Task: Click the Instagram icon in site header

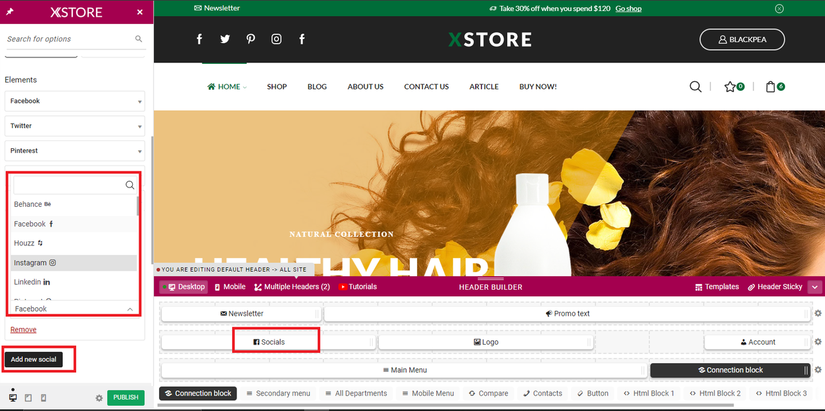Action: [x=277, y=39]
